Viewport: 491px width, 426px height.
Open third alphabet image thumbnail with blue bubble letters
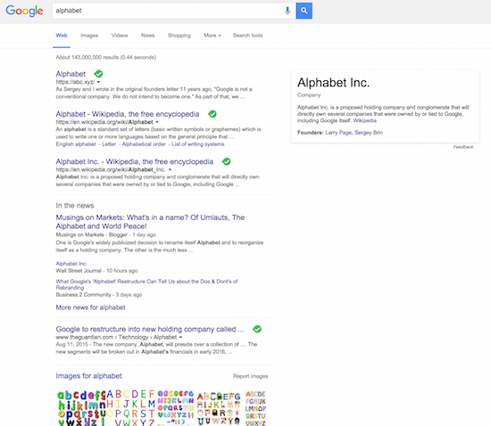(176, 407)
